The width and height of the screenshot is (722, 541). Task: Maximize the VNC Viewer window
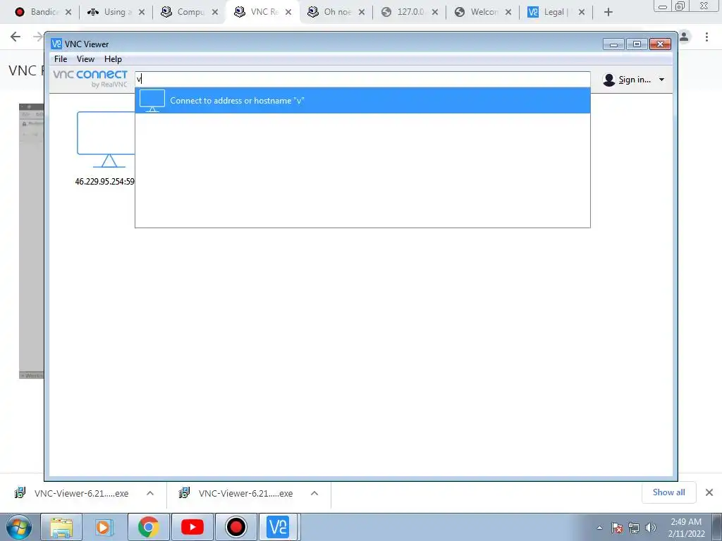click(637, 44)
